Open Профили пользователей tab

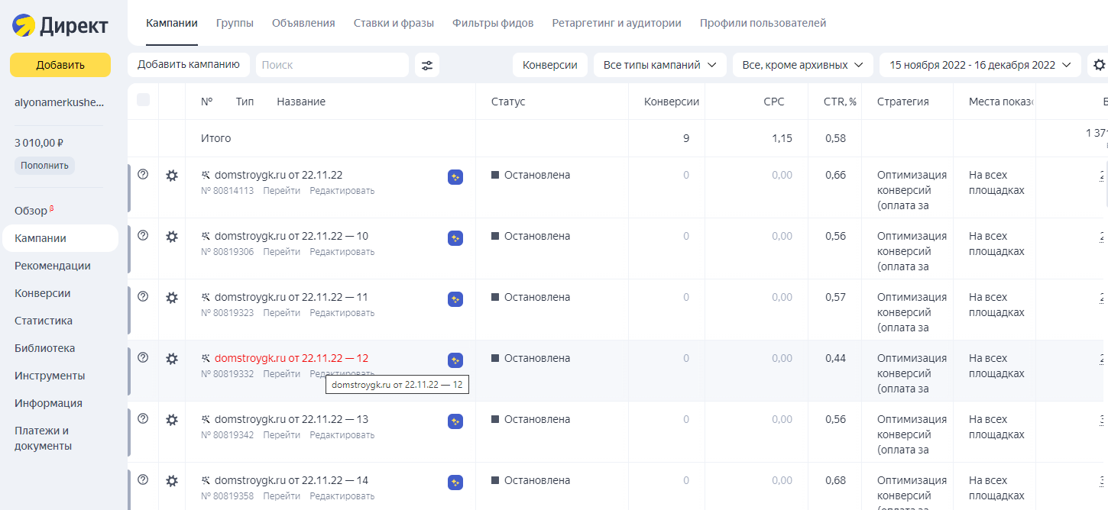[x=763, y=23]
